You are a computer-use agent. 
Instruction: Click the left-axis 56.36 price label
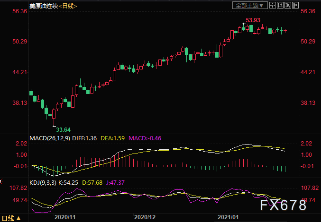19,11
